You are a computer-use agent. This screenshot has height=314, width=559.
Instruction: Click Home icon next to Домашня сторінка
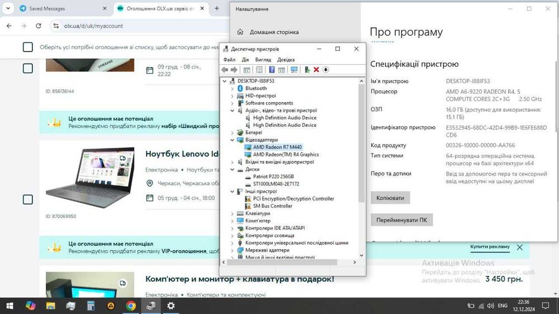[x=240, y=32]
